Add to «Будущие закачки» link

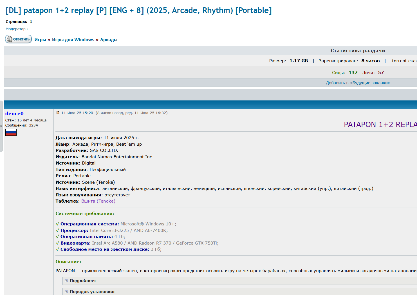(x=358, y=83)
